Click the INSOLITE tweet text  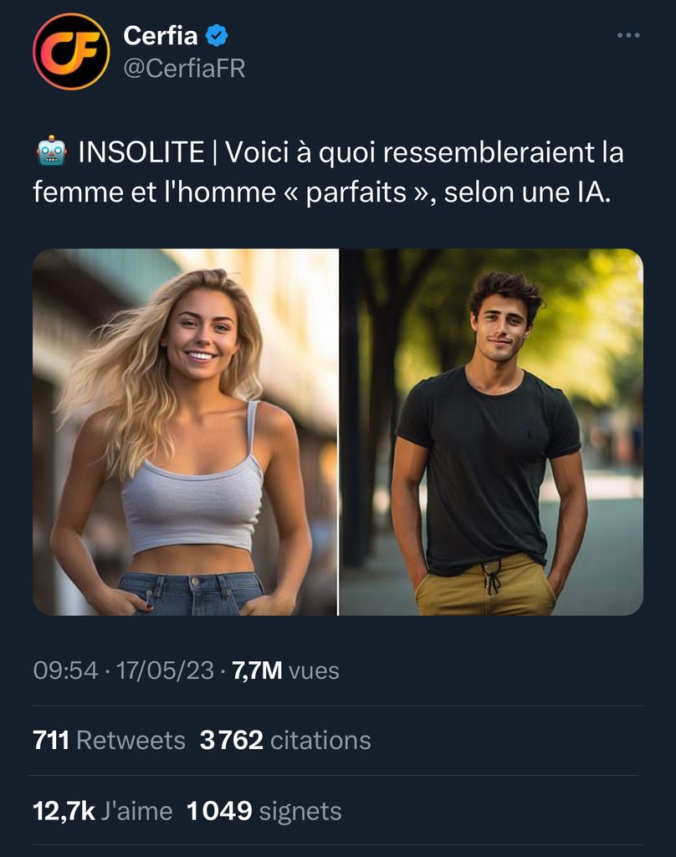328,172
